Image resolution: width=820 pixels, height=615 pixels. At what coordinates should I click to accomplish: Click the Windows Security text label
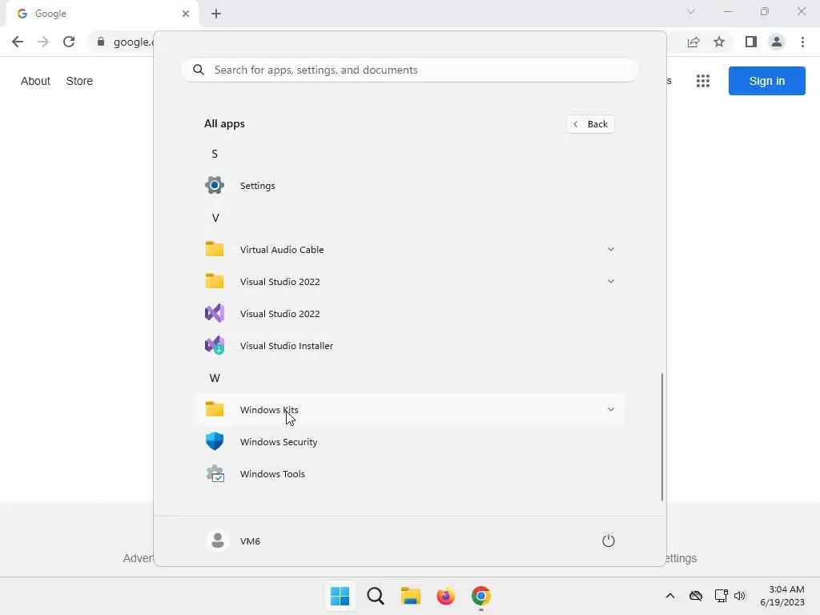279,442
